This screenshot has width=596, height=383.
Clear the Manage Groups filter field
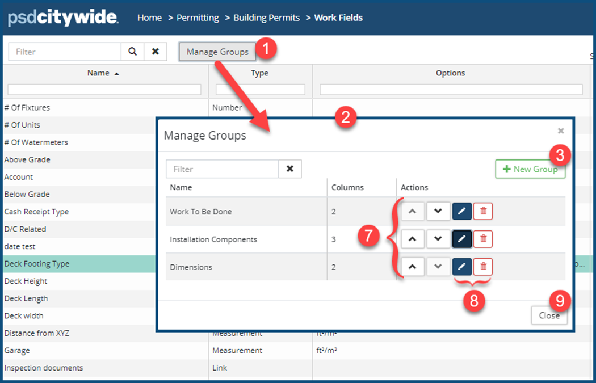click(x=290, y=169)
